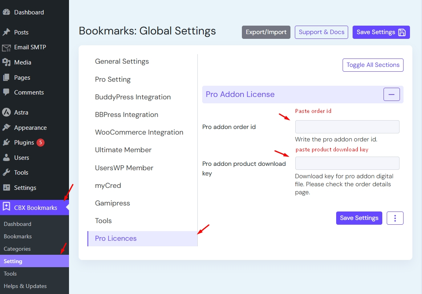
Task: Open Email SMTP via its envelope icon
Action: pyautogui.click(x=7, y=47)
